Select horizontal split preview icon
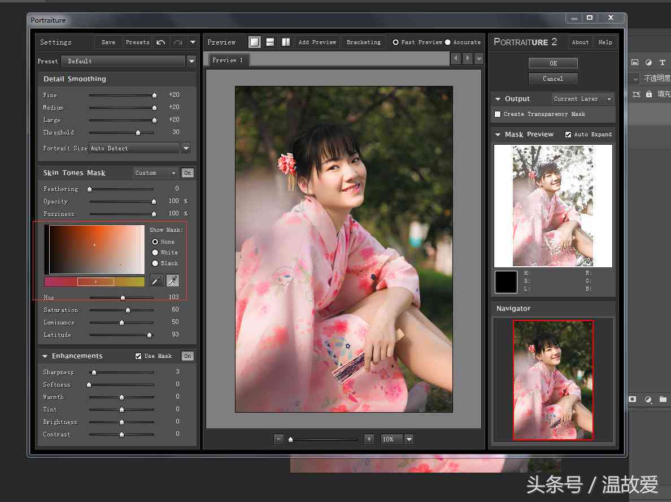This screenshot has width=671, height=502. 270,42
